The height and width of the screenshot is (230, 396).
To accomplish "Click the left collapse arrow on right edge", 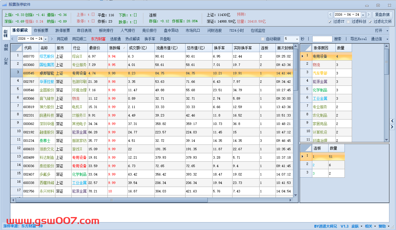I will pyautogui.click(x=392, y=121).
